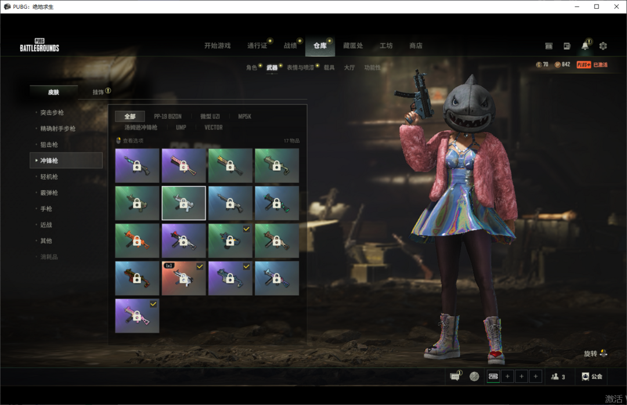
Task: Click the alert badge beside 挂饰
Action: [x=108, y=91]
